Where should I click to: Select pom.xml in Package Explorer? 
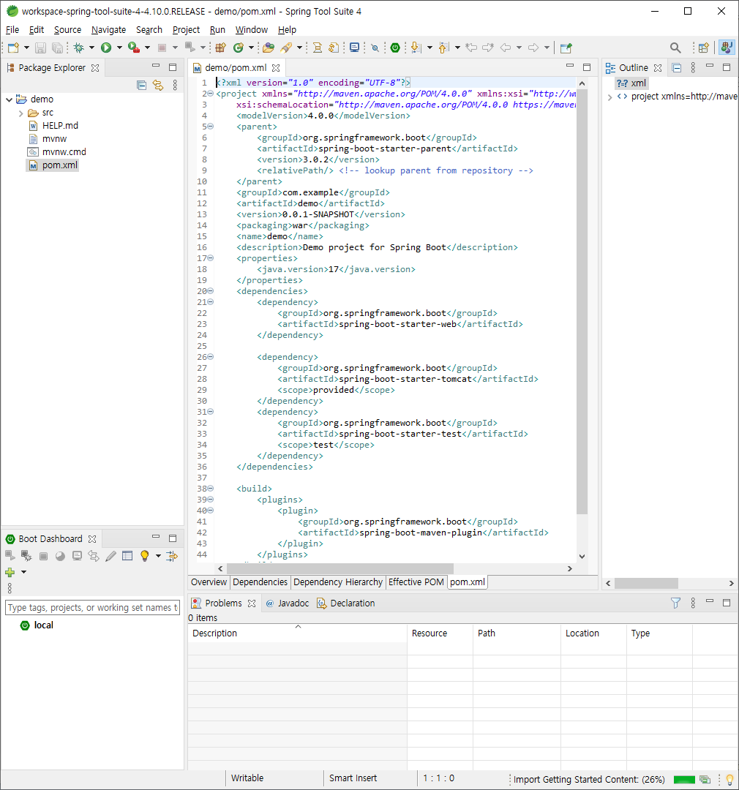click(53, 165)
